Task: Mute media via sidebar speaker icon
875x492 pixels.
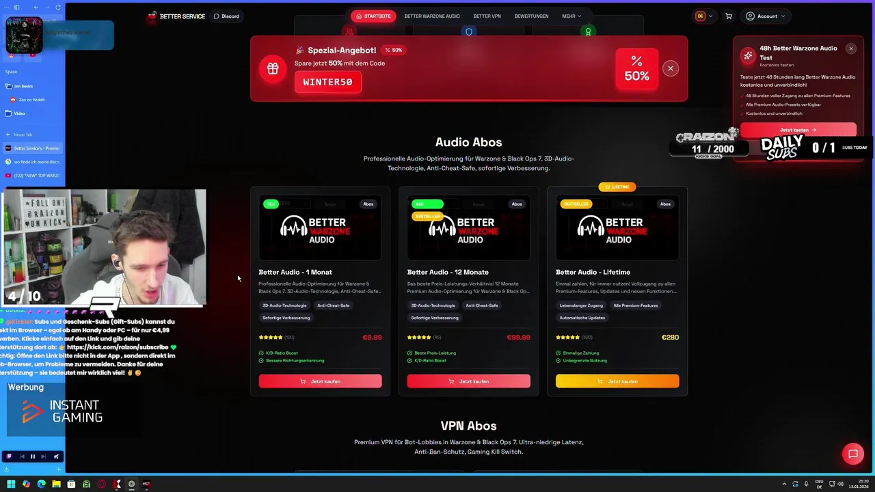Action: 56,456
